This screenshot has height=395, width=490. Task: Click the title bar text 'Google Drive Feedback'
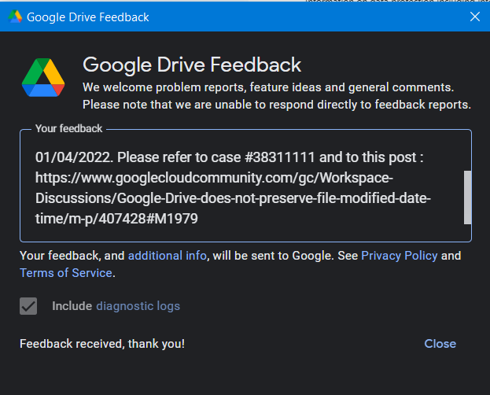pos(88,17)
